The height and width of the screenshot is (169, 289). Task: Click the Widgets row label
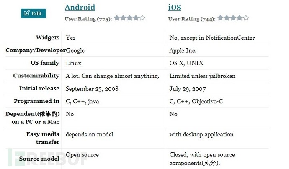coord(48,38)
